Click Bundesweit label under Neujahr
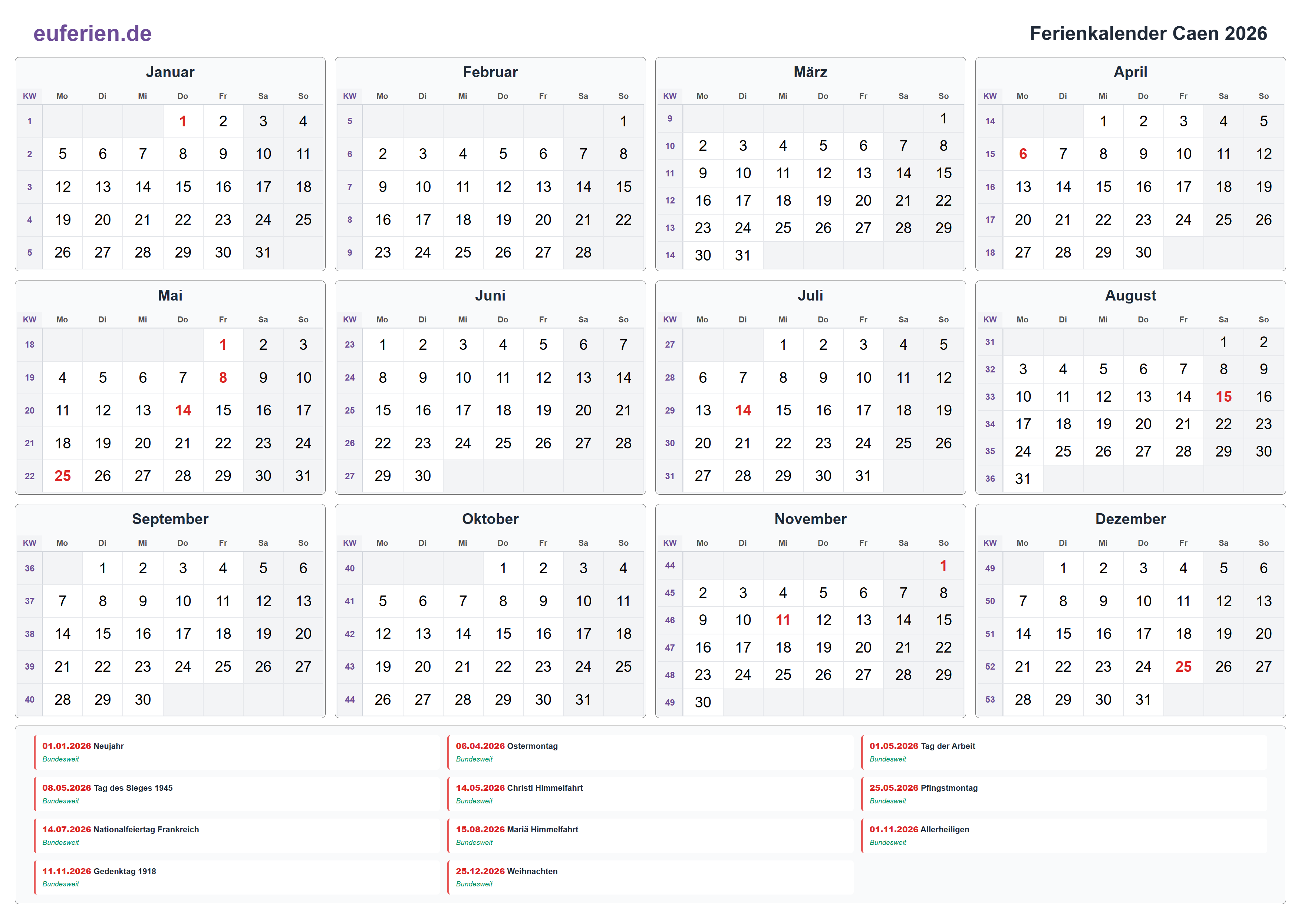 tap(60, 760)
